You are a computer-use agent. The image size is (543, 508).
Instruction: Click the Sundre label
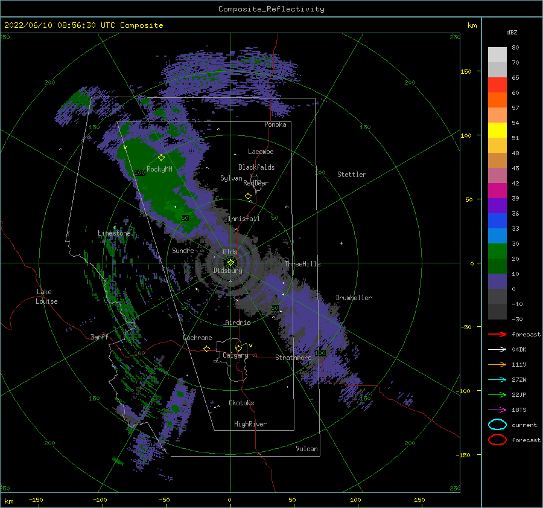[x=183, y=250]
